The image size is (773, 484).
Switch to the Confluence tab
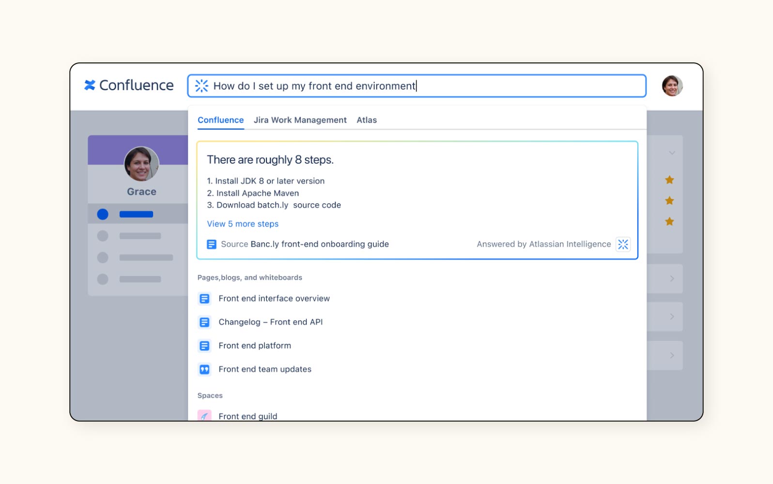[x=220, y=120]
